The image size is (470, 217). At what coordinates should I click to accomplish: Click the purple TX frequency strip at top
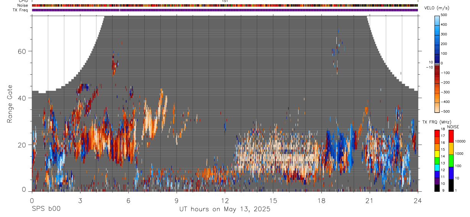pyautogui.click(x=225, y=10)
